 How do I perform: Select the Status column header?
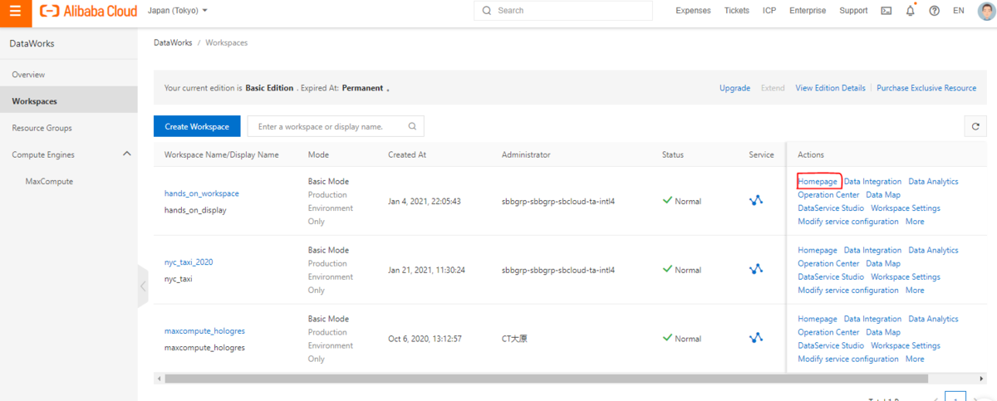[673, 154]
